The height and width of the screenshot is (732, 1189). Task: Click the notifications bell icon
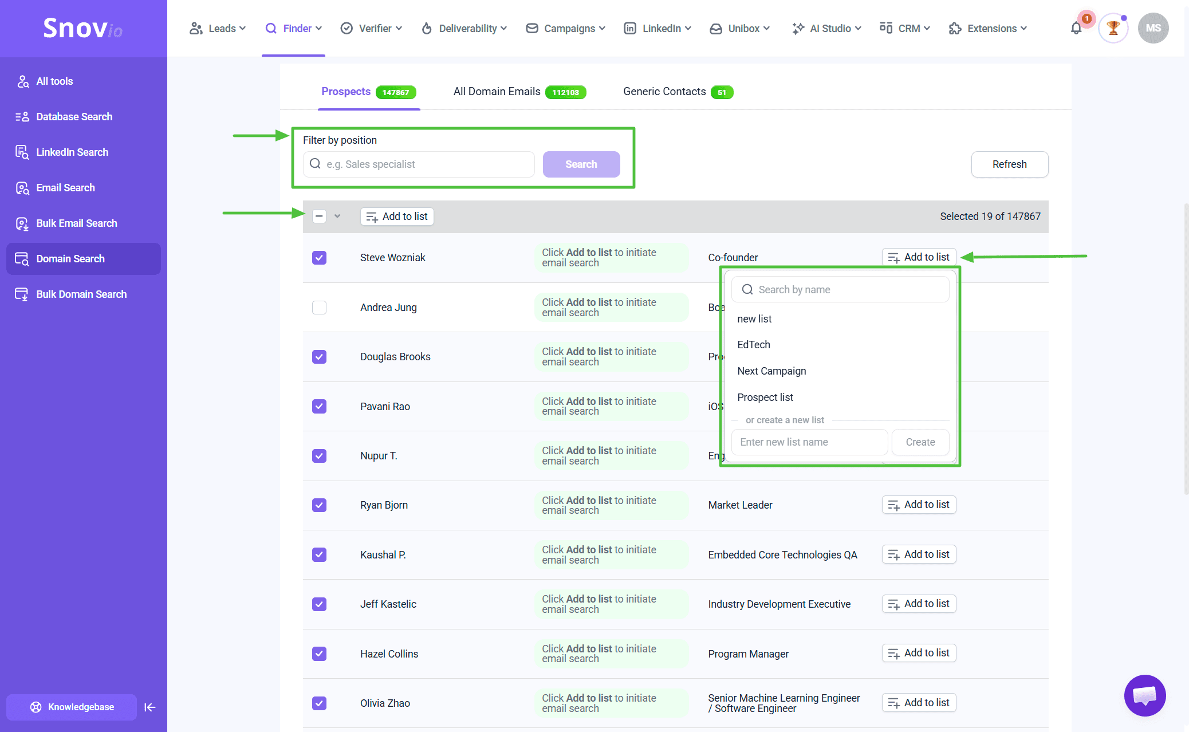[x=1076, y=29]
